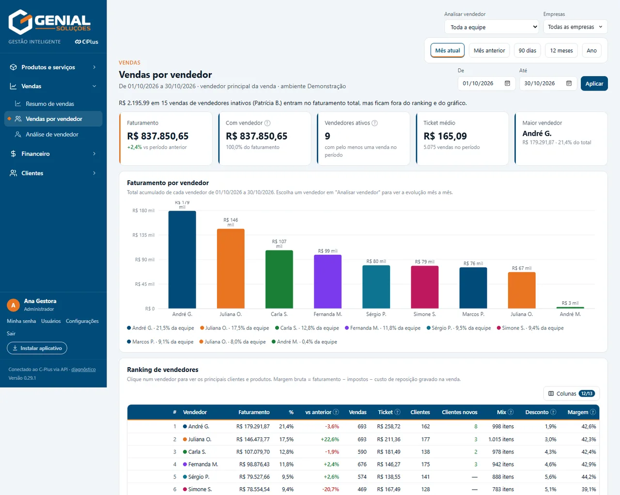620x495 pixels.
Task: Expand the Financeiro menu
Action: click(x=53, y=154)
